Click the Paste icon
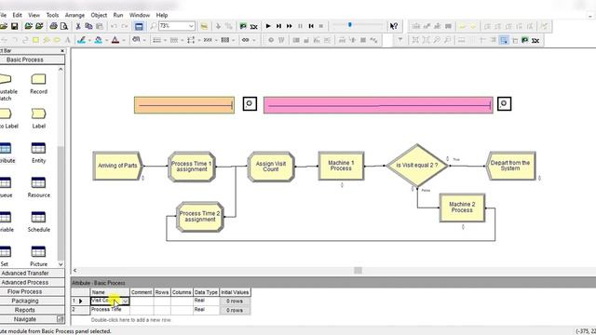This screenshot has width=596, height=335. pyautogui.click(x=100, y=26)
